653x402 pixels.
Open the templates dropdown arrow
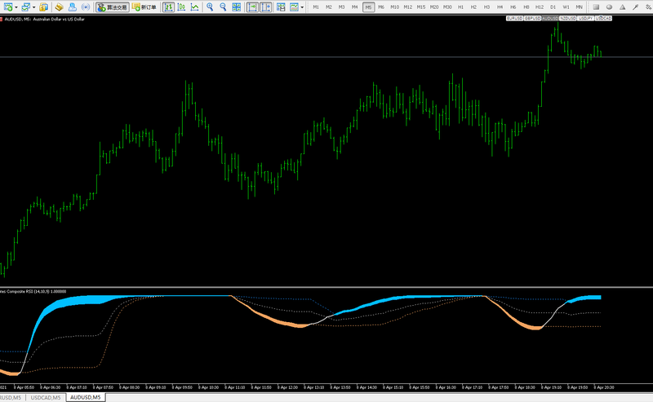click(302, 7)
